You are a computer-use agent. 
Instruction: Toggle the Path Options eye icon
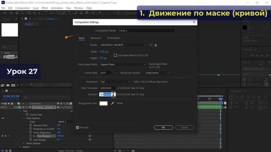point(3,118)
